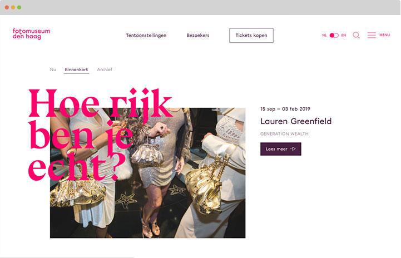Open the search magnifier icon
Image resolution: width=401 pixels, height=258 pixels.
click(357, 35)
